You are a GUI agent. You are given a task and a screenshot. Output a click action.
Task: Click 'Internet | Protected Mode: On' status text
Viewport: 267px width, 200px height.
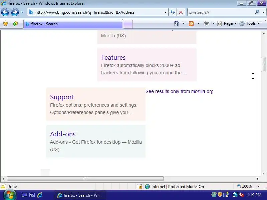coord(178,187)
